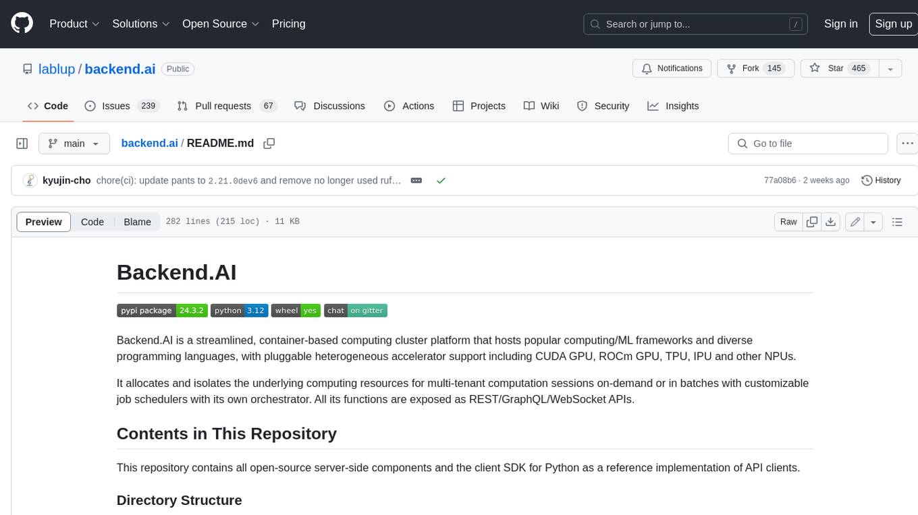Download the raw file
Viewport: 918px width, 515px height.
click(831, 222)
